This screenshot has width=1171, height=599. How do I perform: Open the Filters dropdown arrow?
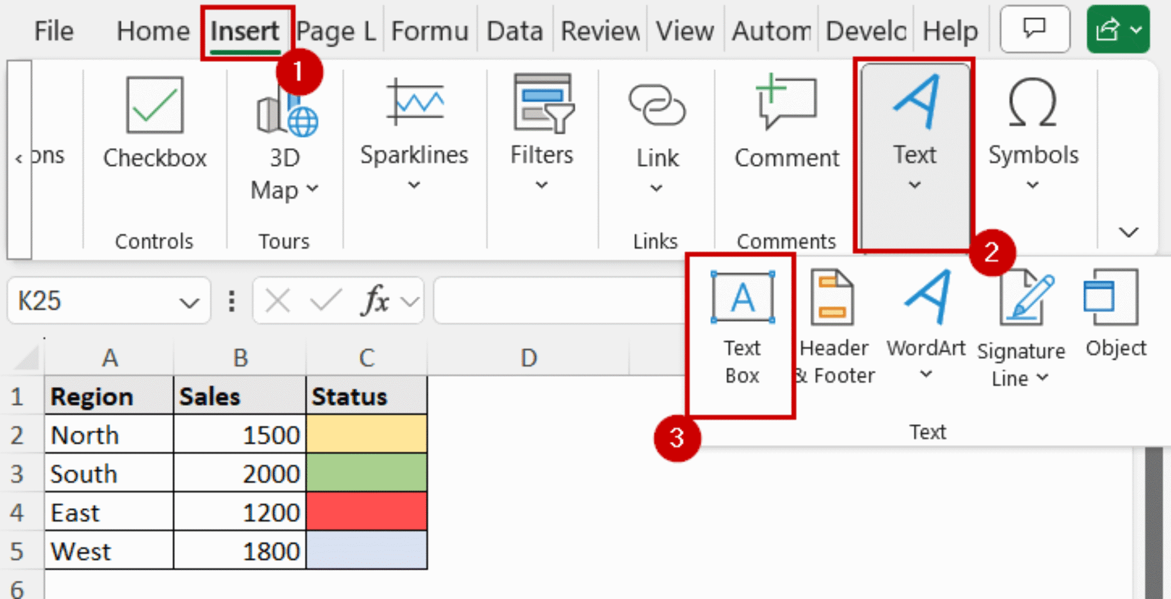point(541,184)
